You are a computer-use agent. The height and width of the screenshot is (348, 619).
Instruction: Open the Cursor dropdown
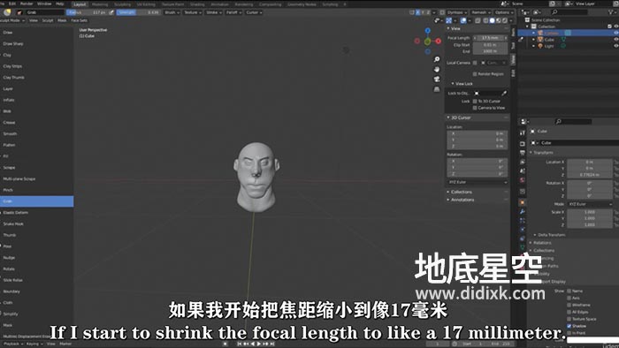pyautogui.click(x=254, y=12)
